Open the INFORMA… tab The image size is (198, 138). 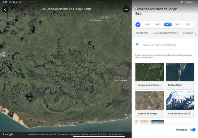point(188,33)
